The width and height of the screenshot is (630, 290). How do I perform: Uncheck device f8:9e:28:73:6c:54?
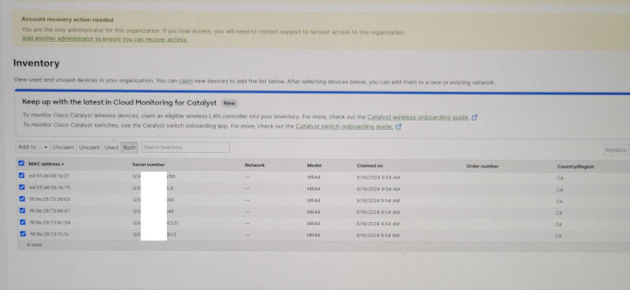[x=23, y=222]
